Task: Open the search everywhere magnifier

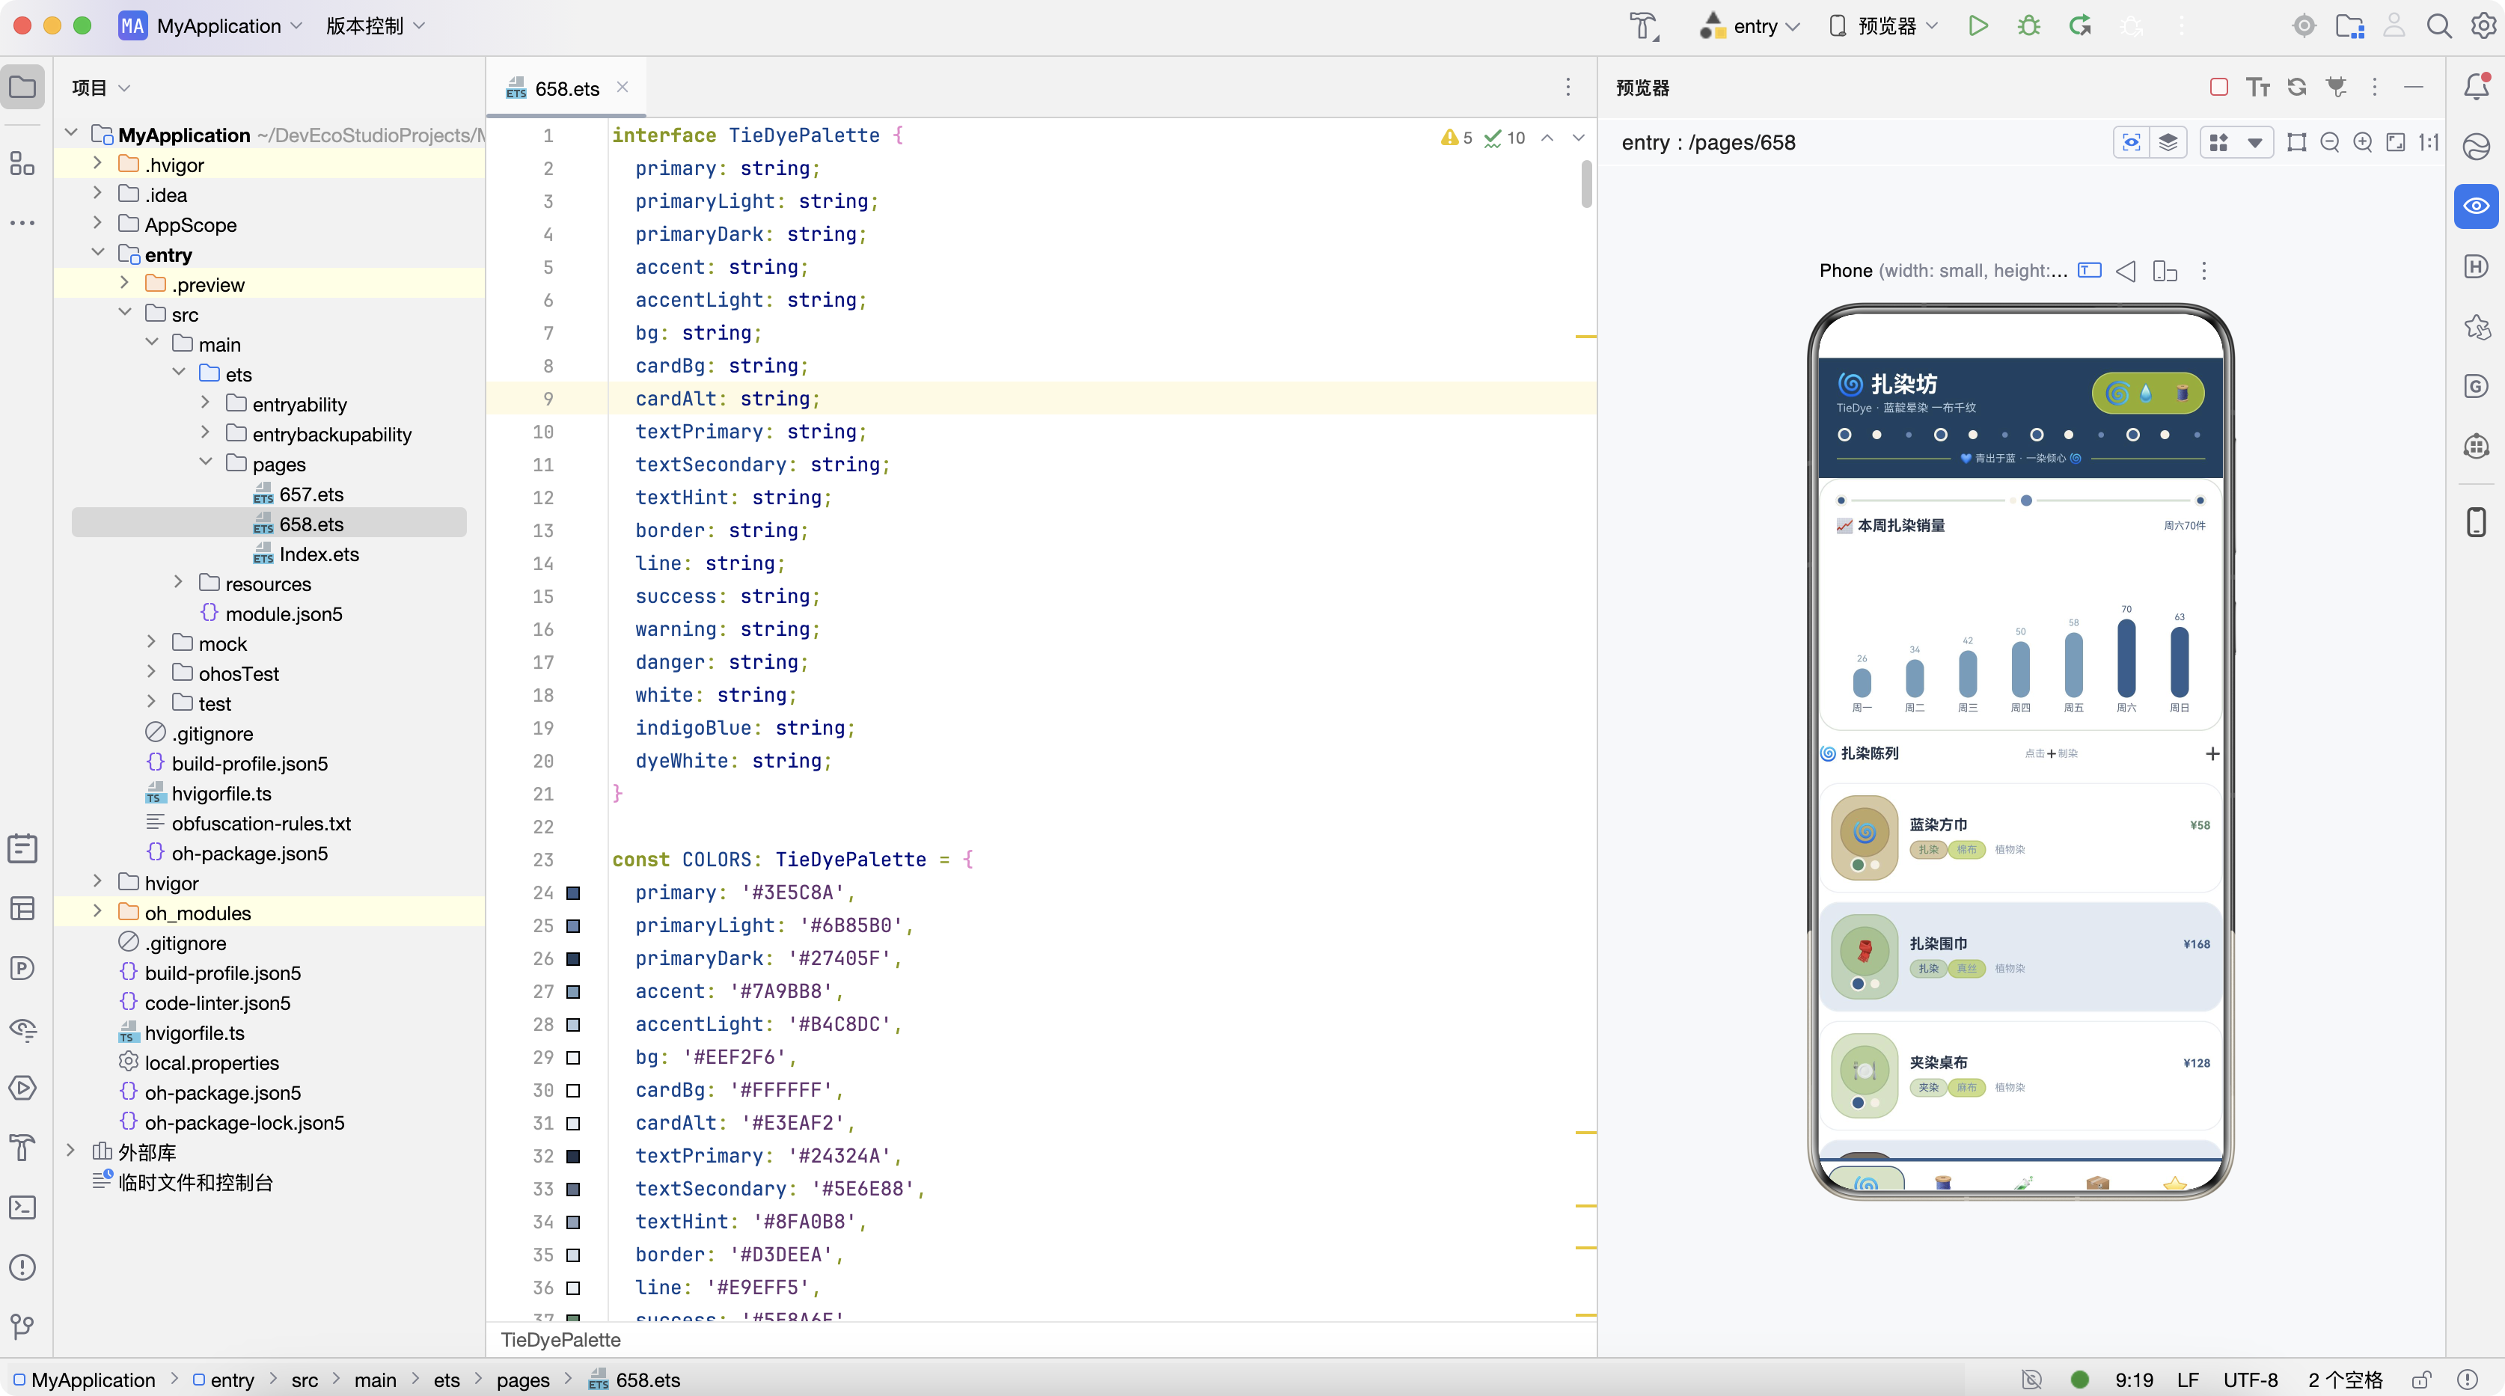Action: point(2439,26)
